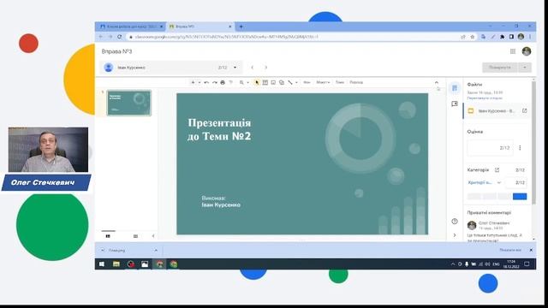This screenshot has height=308, width=548.
Task: Click the zoom magnifier icon
Action: click(241, 82)
